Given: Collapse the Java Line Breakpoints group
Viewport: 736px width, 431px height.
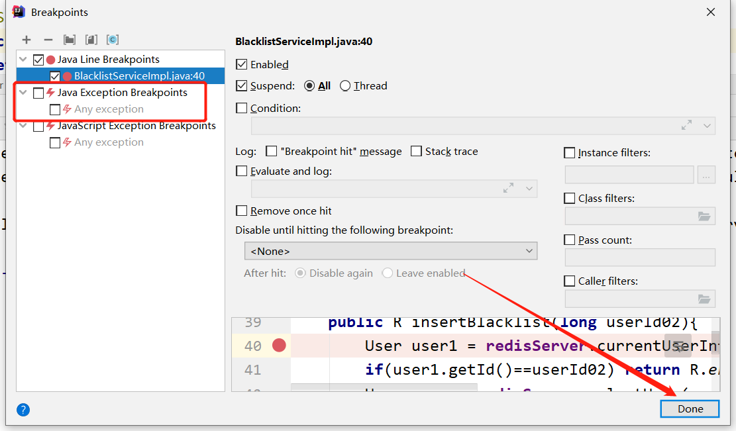Looking at the screenshot, I should pyautogui.click(x=23, y=59).
